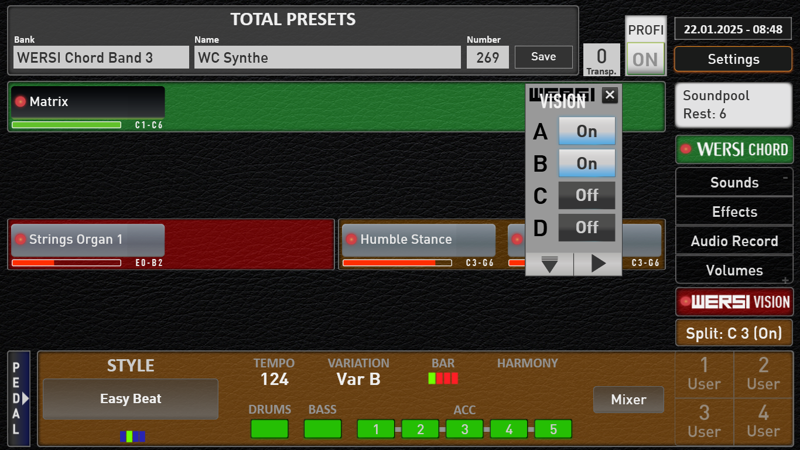Click the Humble Stance sound selector

pyautogui.click(x=419, y=240)
